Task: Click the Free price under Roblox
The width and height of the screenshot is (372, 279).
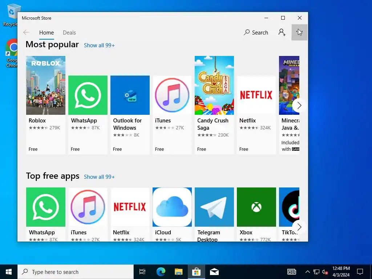Action: [x=33, y=149]
